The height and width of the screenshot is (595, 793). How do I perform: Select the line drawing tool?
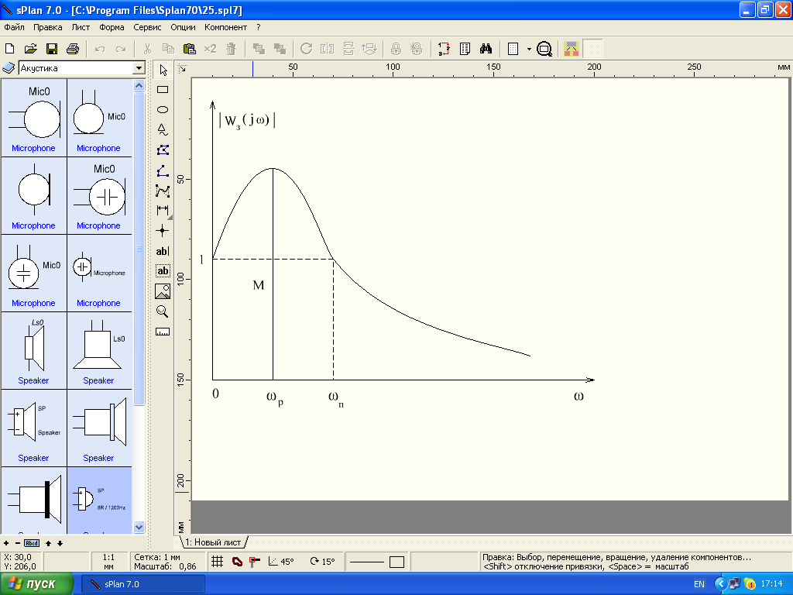coord(163,170)
